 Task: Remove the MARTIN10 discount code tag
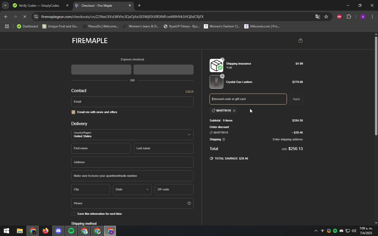point(234,111)
